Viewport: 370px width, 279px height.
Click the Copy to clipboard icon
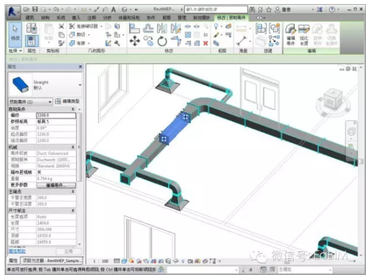point(61,34)
